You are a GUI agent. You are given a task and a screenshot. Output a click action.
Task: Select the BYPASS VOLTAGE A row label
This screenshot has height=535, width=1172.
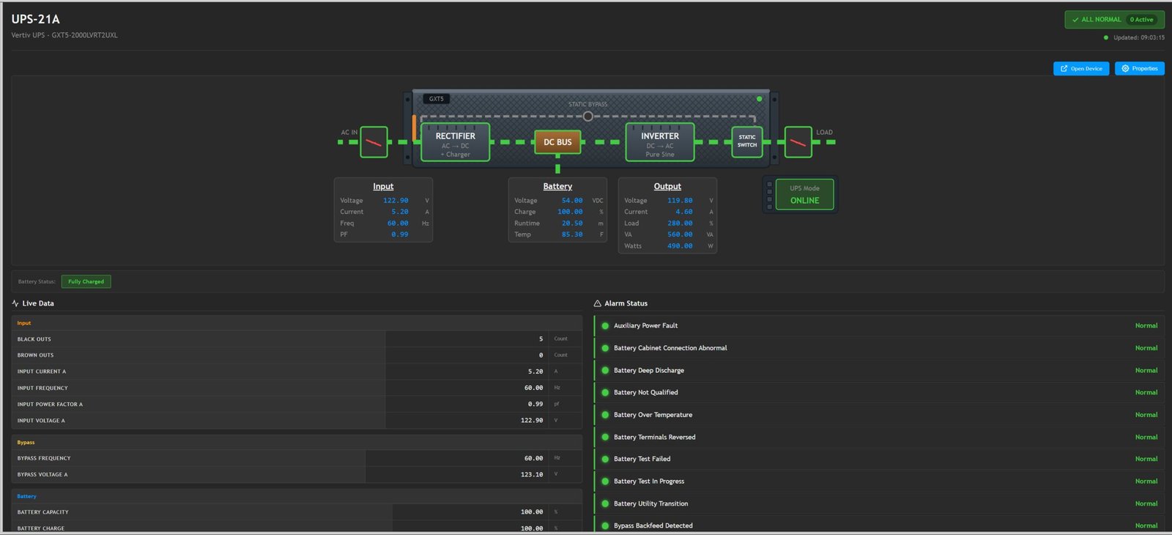[42, 475]
